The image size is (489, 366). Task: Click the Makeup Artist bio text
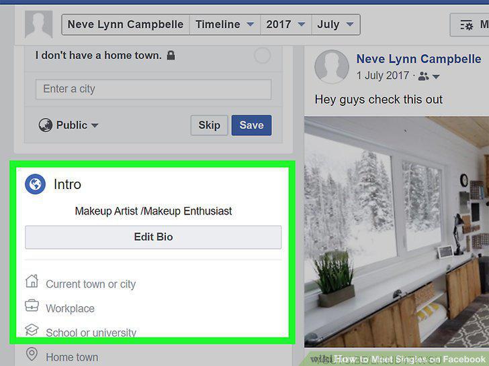point(153,211)
